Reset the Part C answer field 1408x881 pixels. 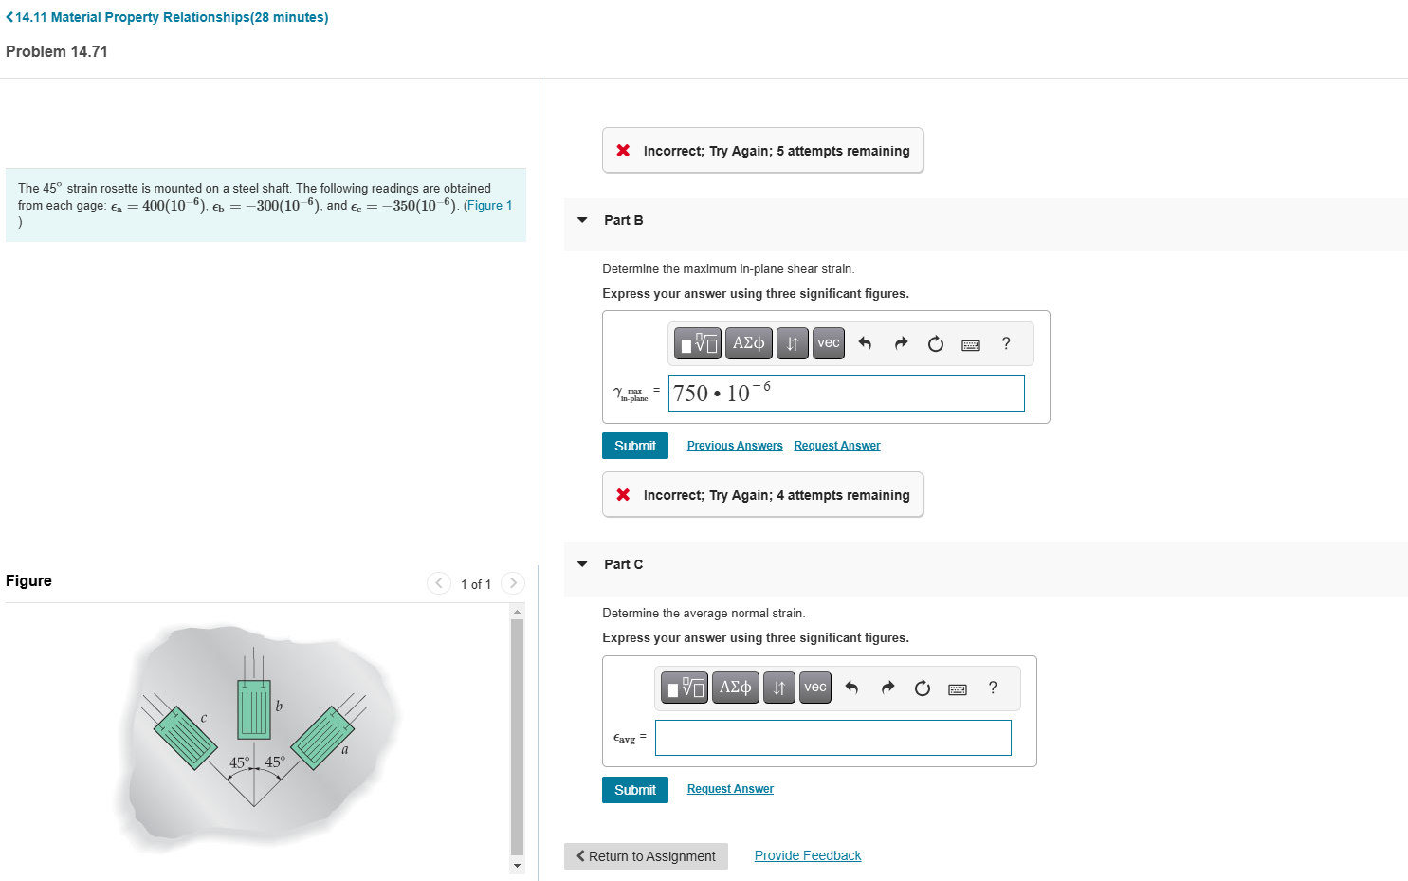tap(923, 688)
